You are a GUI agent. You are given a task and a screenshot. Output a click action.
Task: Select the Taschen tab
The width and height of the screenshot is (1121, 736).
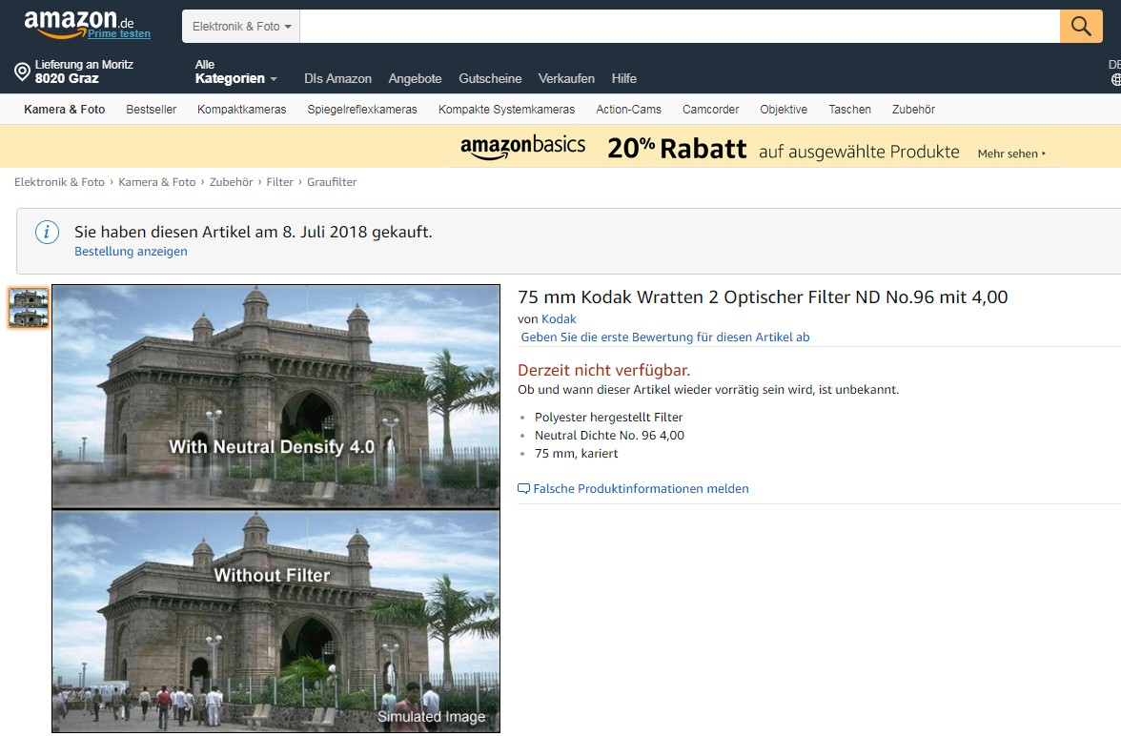849,110
